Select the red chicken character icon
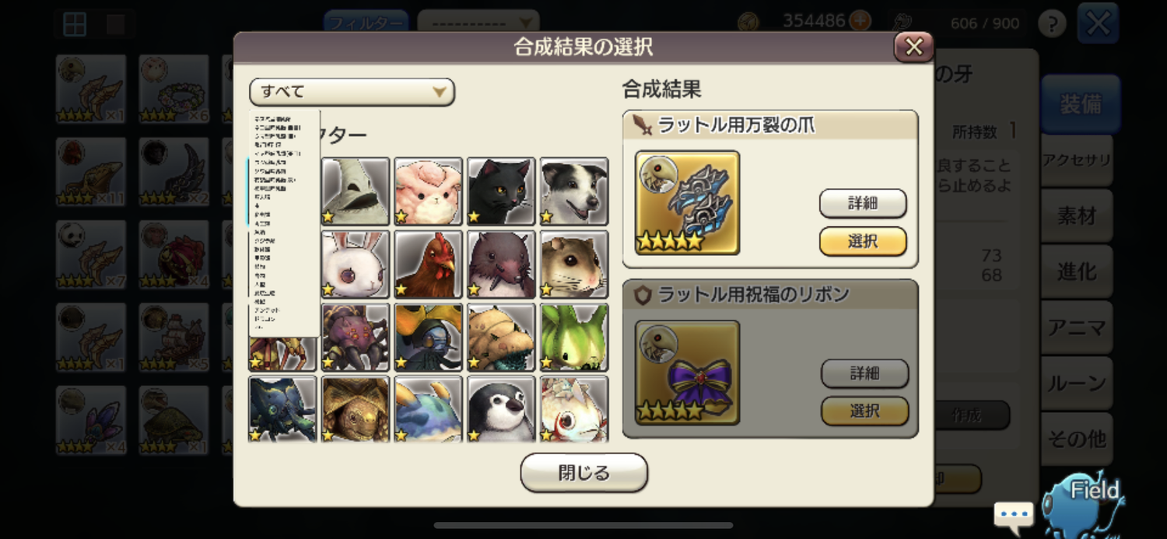This screenshot has height=539, width=1167. [x=428, y=264]
